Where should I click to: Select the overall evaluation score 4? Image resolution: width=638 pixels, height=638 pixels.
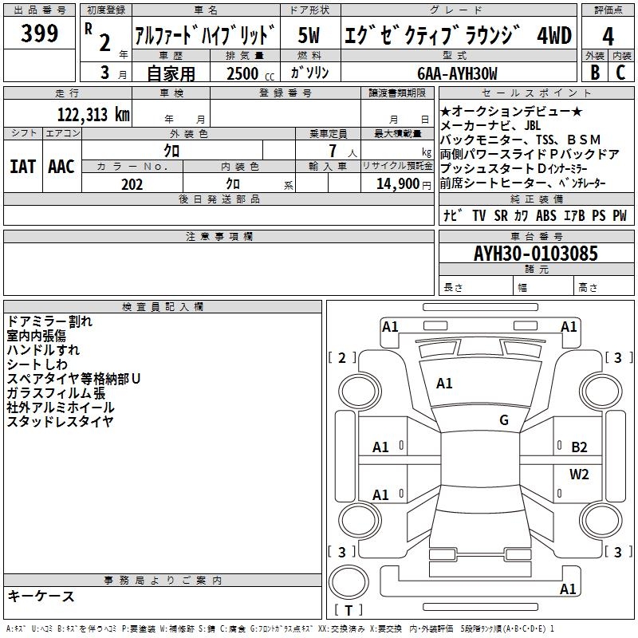[x=608, y=37]
